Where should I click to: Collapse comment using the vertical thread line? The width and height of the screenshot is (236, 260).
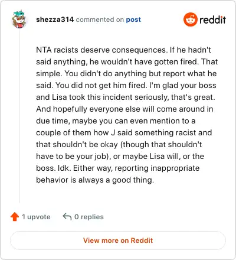pyautogui.click(x=19, y=116)
